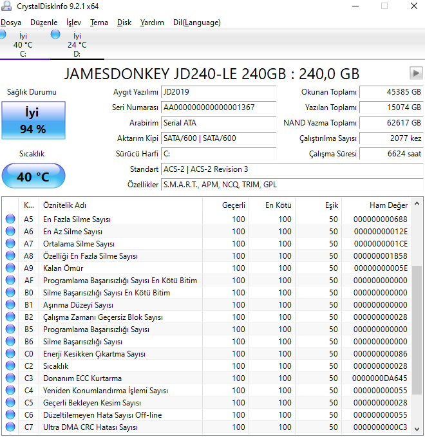Click the status orb for C7 row
425x437 pixels.
pos(10,427)
